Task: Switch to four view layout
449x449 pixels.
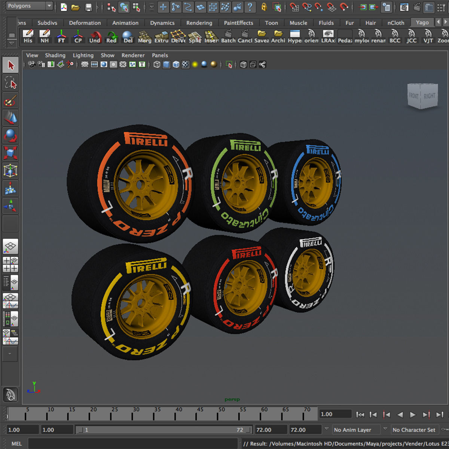Action: click(10, 265)
